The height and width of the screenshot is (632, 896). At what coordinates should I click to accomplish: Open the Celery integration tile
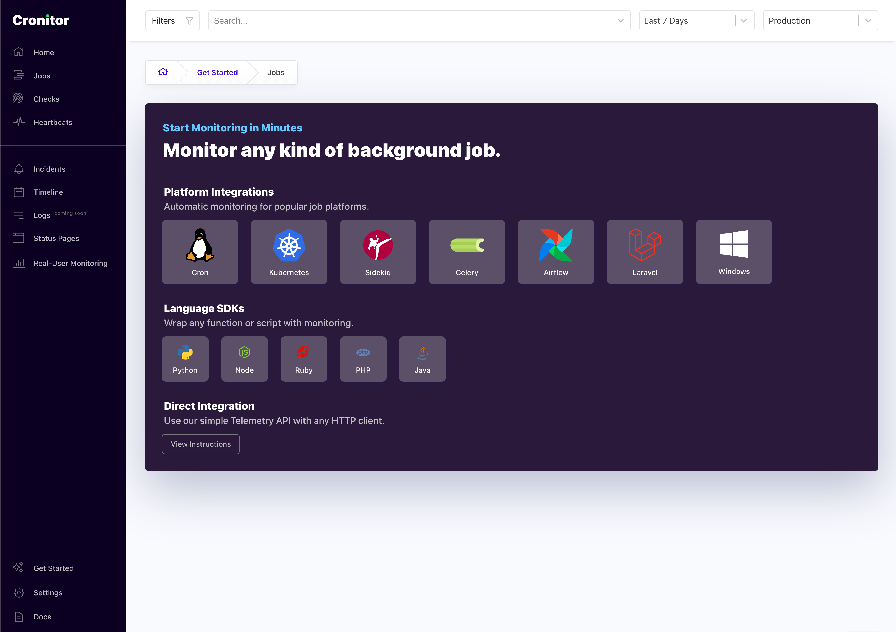coord(467,251)
